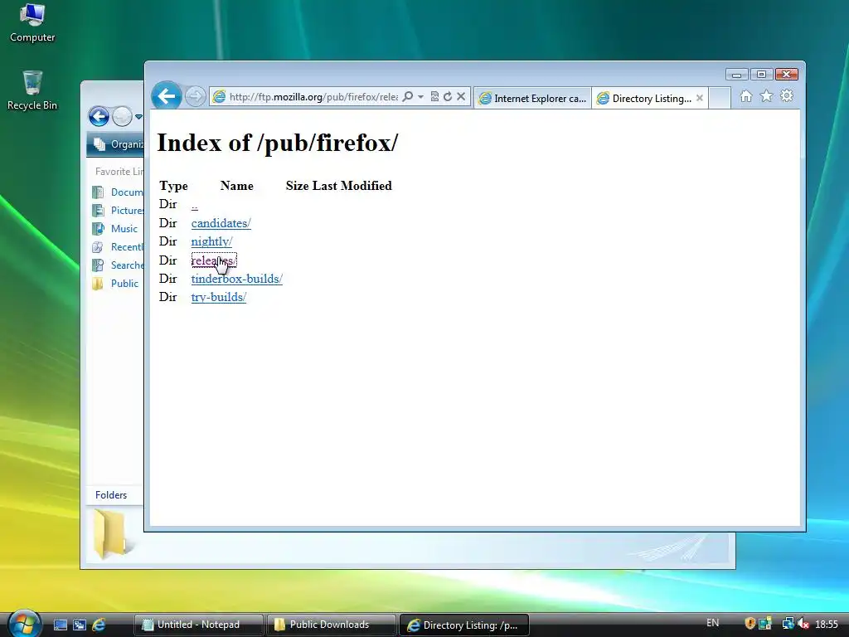The width and height of the screenshot is (849, 637).
Task: Click the compatibility view icon
Action: [434, 96]
